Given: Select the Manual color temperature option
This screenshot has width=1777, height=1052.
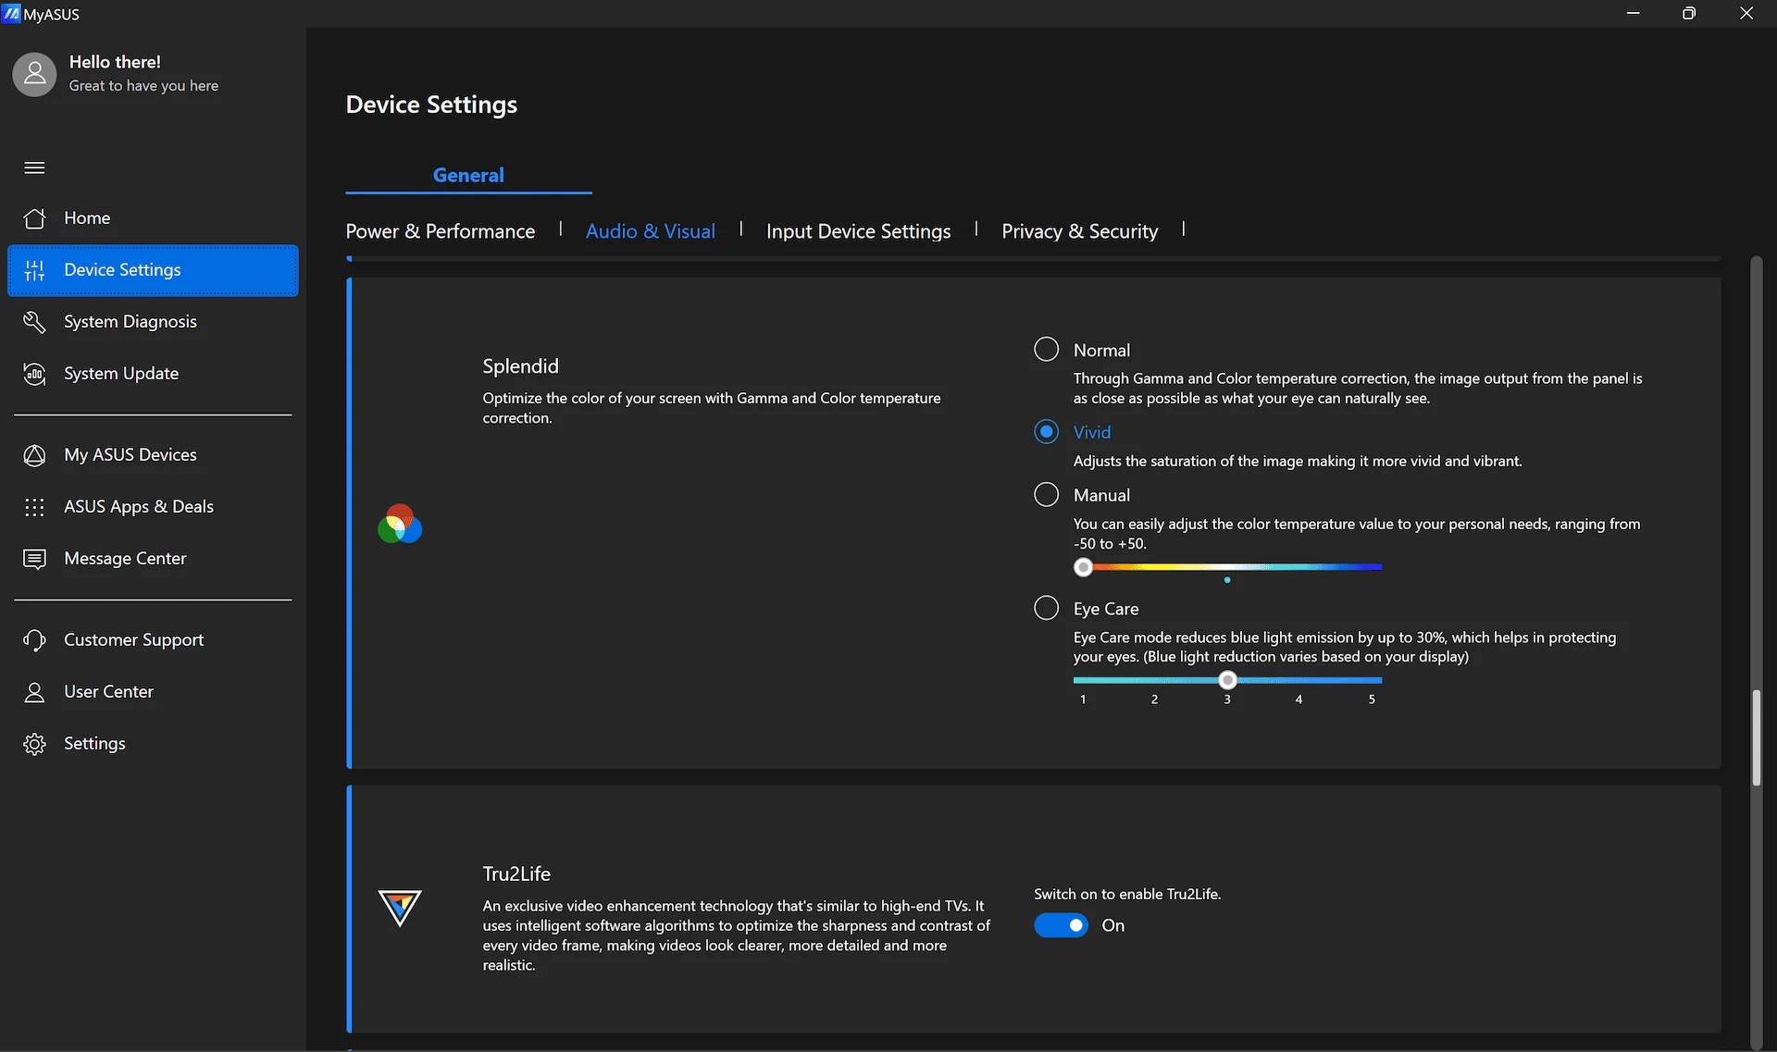Looking at the screenshot, I should pyautogui.click(x=1046, y=495).
